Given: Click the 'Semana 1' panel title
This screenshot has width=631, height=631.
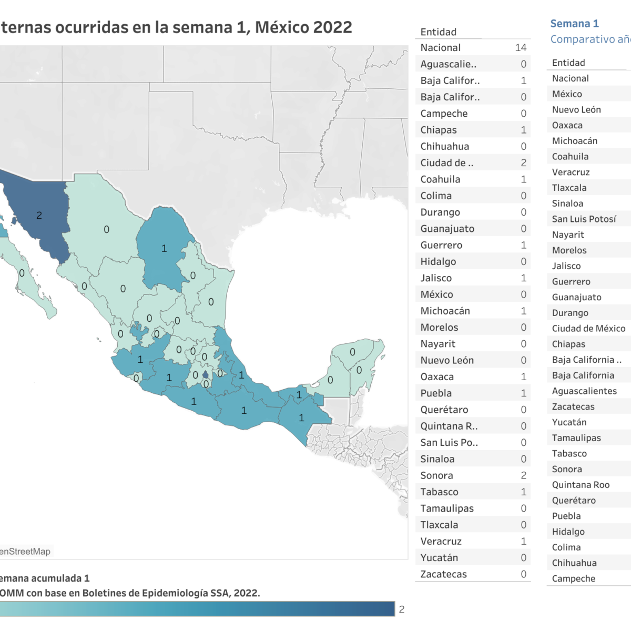Looking at the screenshot, I should coord(574,24).
